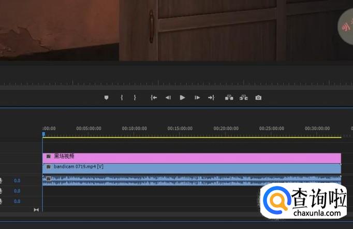The height and width of the screenshot is (229, 353).
Task: Click the go-to-end icon below the tracks
Action: 36,210
